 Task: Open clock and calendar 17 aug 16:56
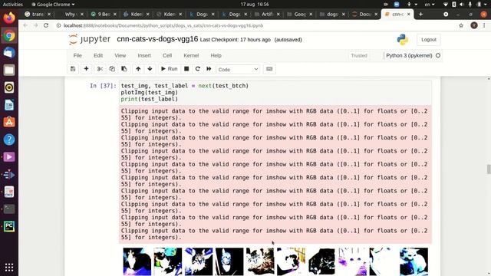[255, 5]
